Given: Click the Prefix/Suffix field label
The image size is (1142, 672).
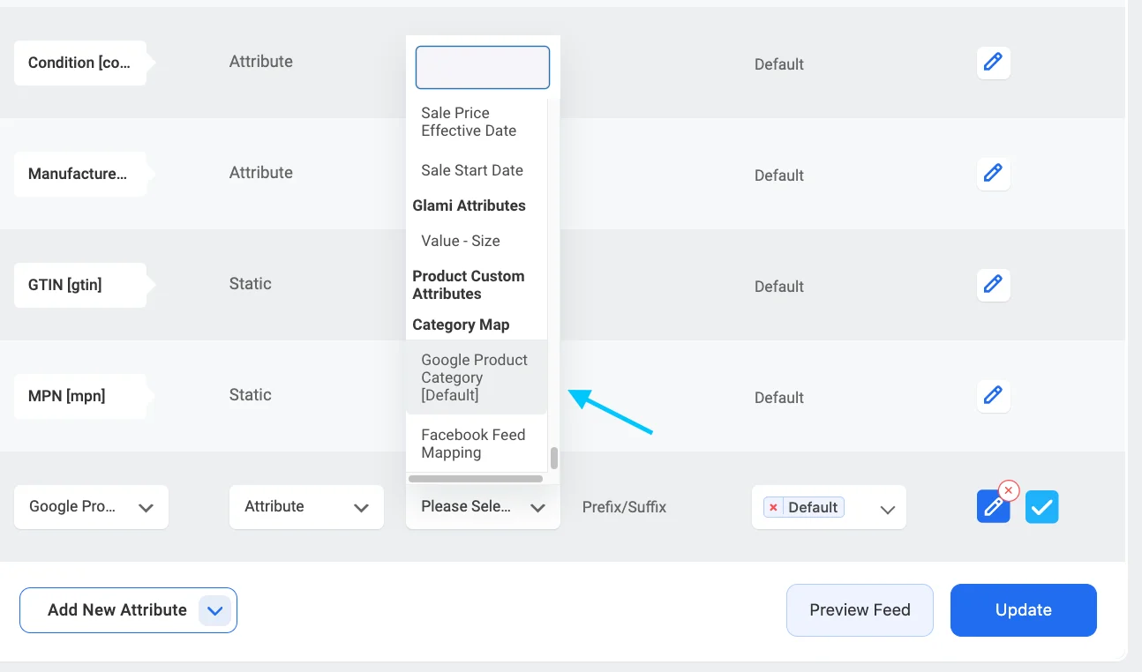Looking at the screenshot, I should [624, 507].
